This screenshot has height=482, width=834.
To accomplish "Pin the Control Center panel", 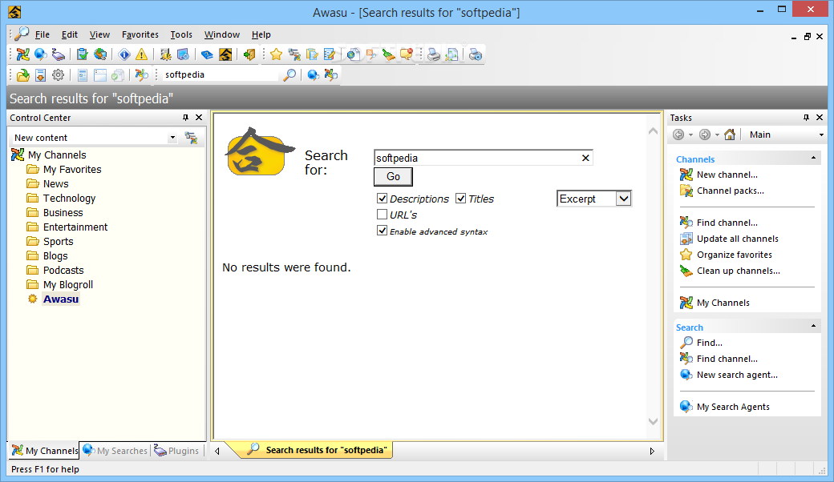I will [x=185, y=118].
